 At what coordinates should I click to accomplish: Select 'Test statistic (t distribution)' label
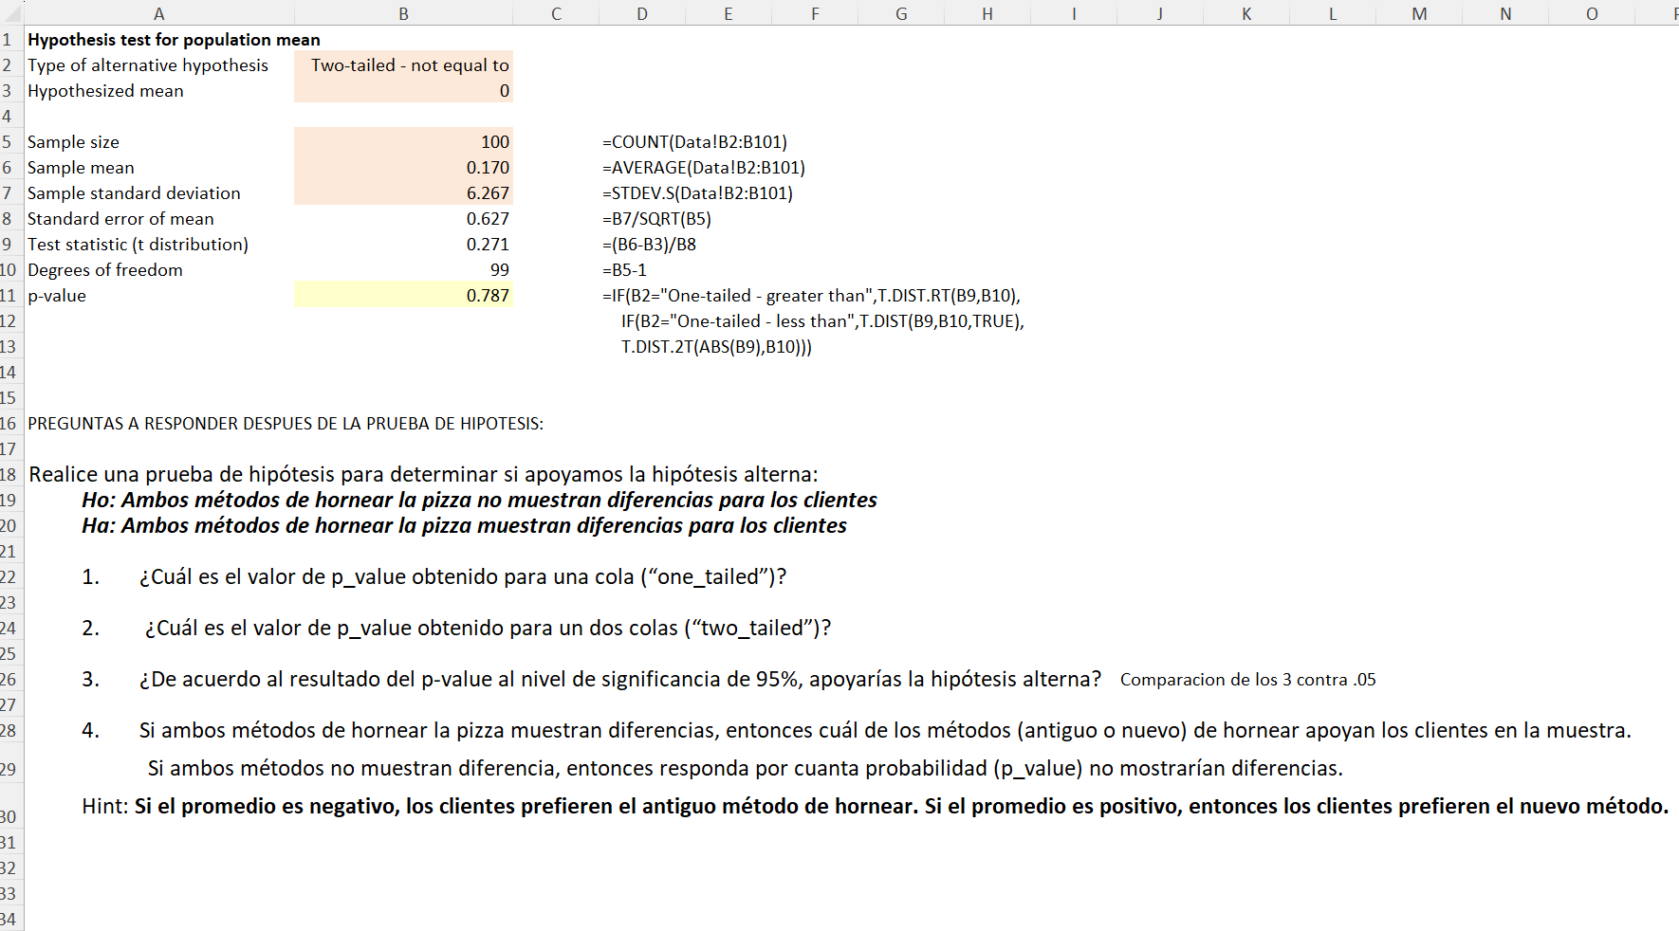pyautogui.click(x=138, y=245)
